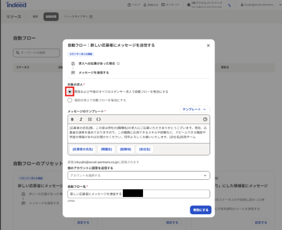Viewport: 282px width, 230px height.
Task: Click the bold formatting icon
Action: pos(73,120)
